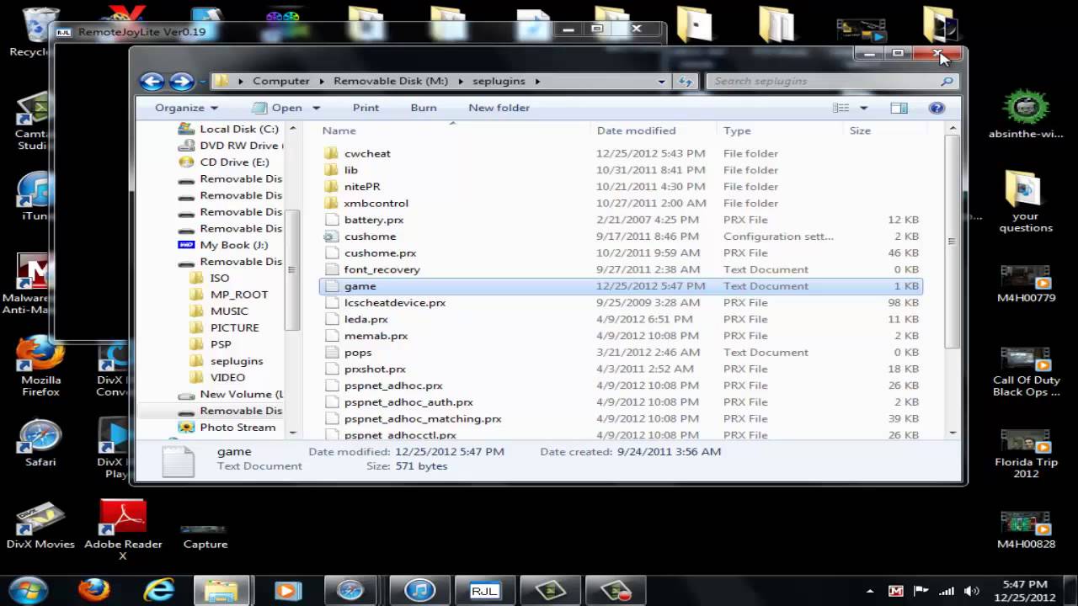The image size is (1078, 606).
Task: Open iTunes from the taskbar
Action: (419, 590)
